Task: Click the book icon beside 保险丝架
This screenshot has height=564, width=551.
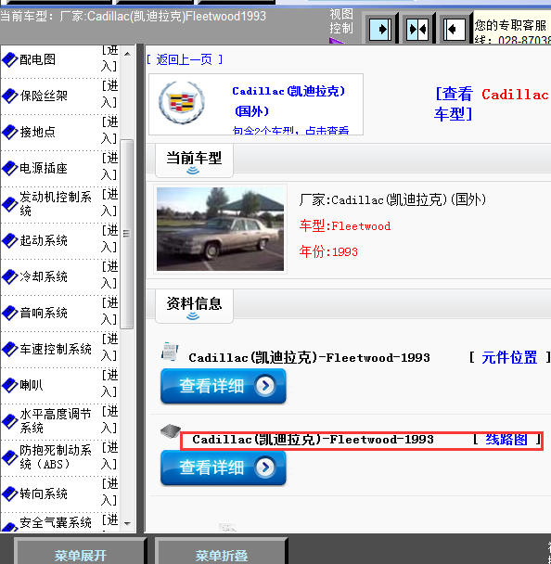Action: [9, 96]
